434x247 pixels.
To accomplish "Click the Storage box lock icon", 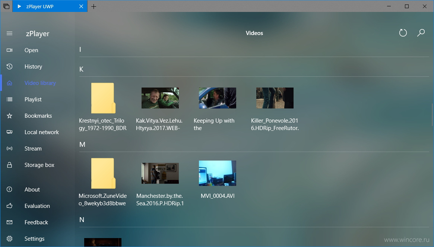I will coord(9,165).
